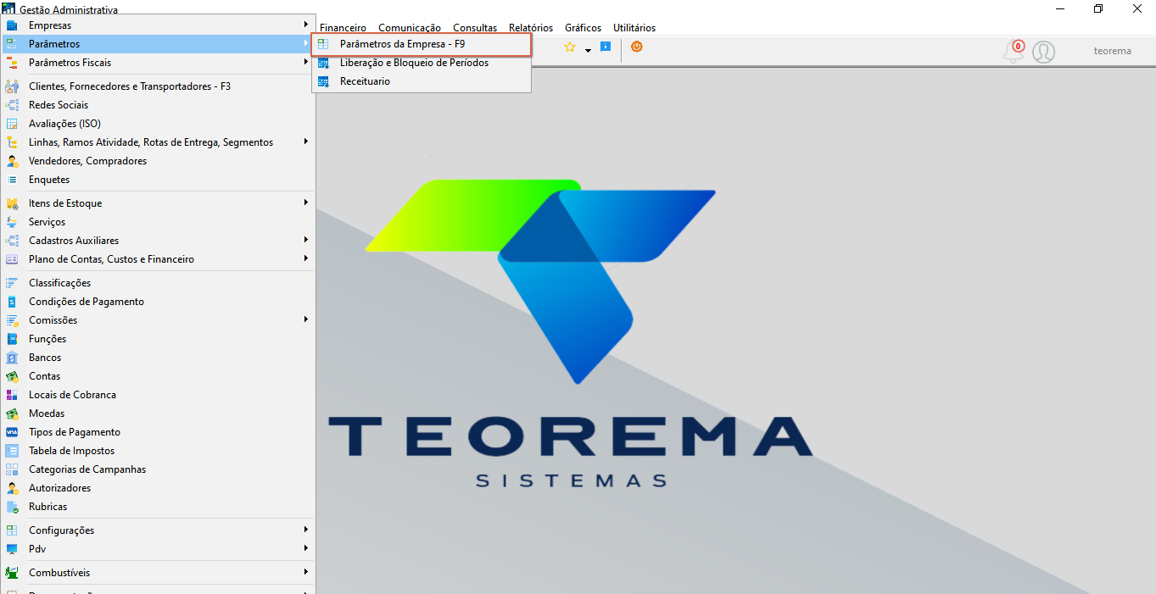Image resolution: width=1156 pixels, height=594 pixels.
Task: Click the Liberação e Bloqueio de Períodos icon
Action: (x=323, y=63)
